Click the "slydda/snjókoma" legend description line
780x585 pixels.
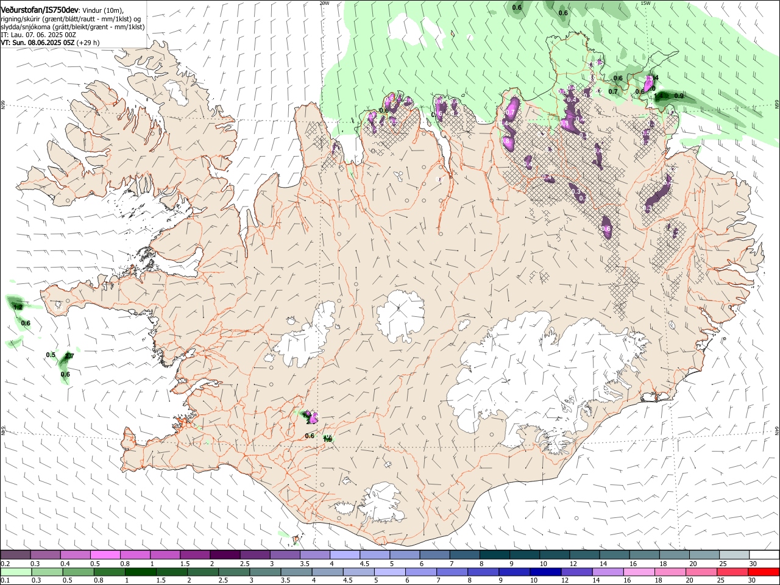point(73,27)
